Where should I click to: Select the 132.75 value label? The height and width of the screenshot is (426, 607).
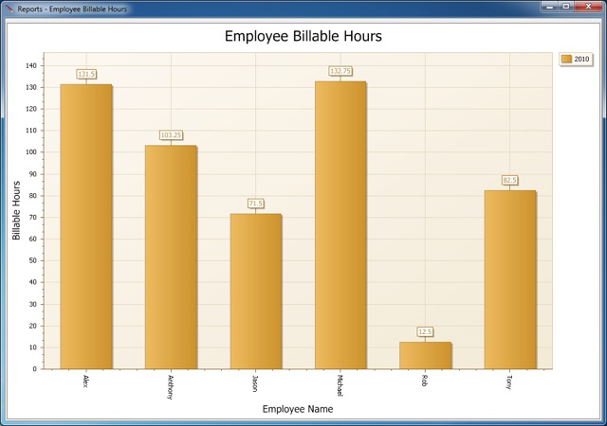click(340, 71)
